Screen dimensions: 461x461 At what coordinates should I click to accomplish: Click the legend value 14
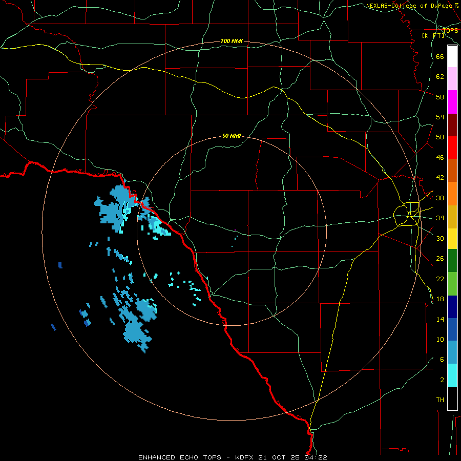440,319
